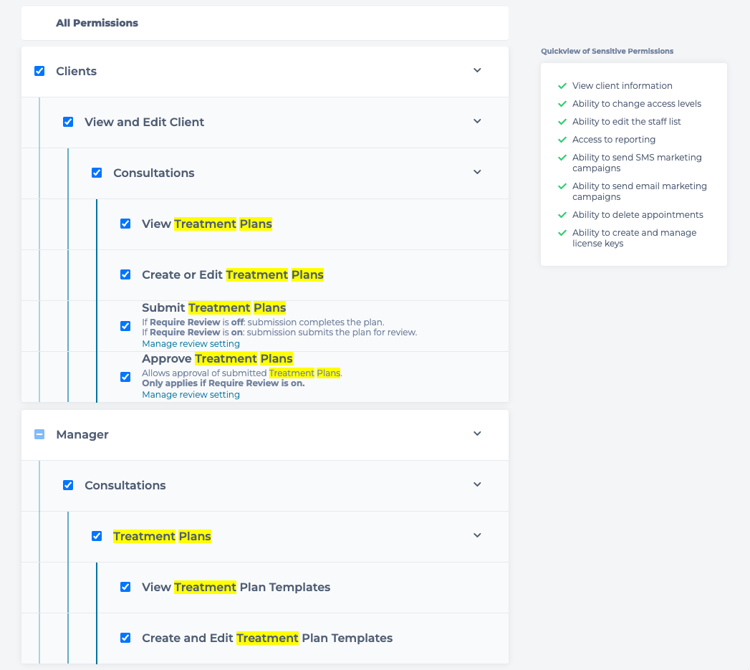Uncheck Approve Treatment Plans permission
The image size is (750, 670).
(125, 377)
